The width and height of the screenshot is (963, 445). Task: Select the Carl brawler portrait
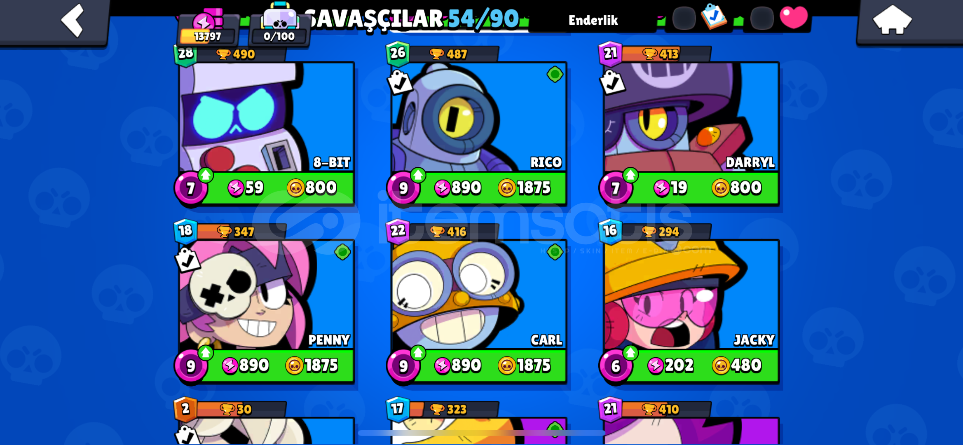(x=478, y=295)
